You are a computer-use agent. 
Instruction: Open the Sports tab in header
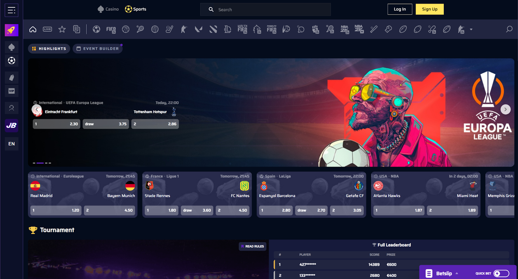coord(136,9)
